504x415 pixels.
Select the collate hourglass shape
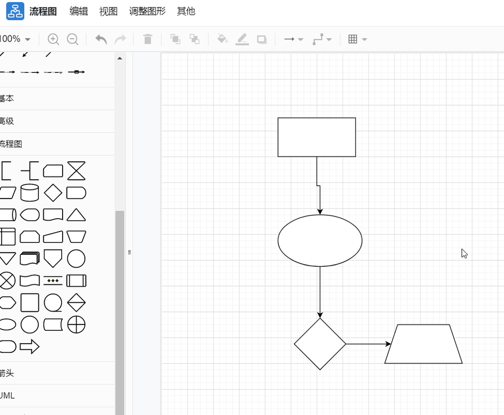tap(76, 171)
